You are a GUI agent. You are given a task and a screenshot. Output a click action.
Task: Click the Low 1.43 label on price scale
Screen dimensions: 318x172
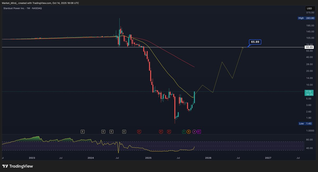[x=305, y=123]
